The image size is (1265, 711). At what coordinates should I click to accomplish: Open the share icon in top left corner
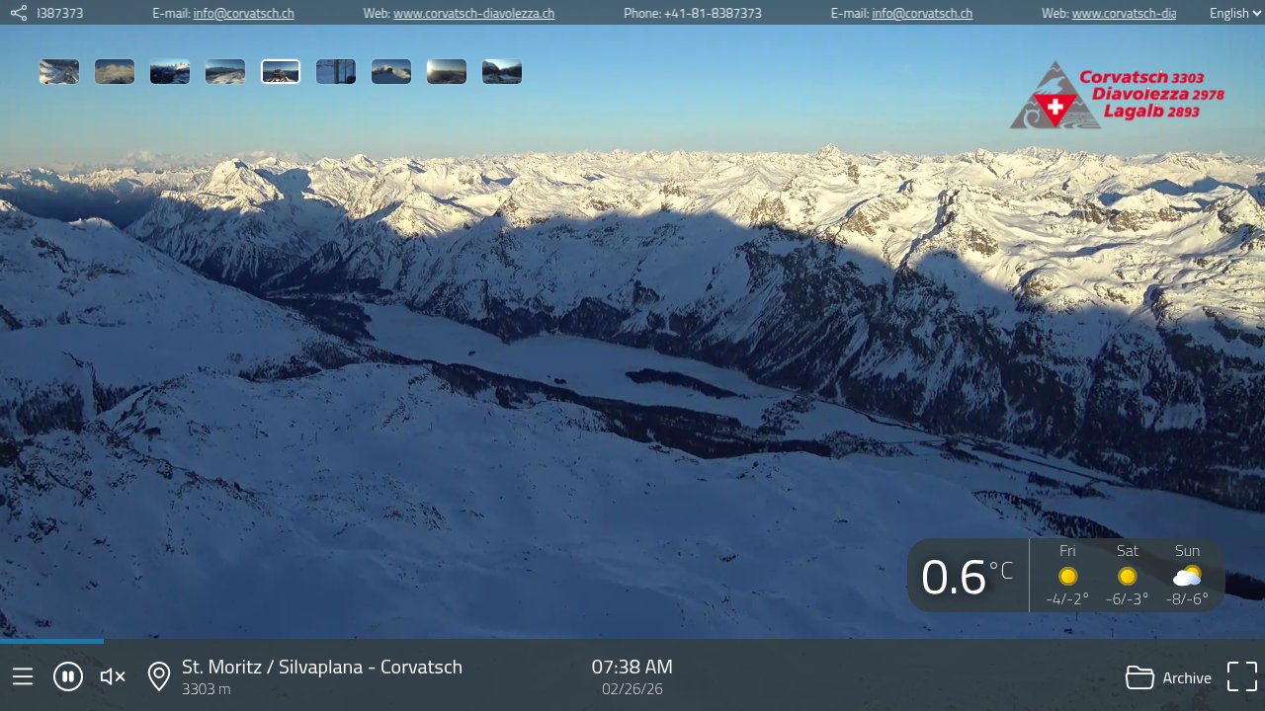click(x=18, y=13)
